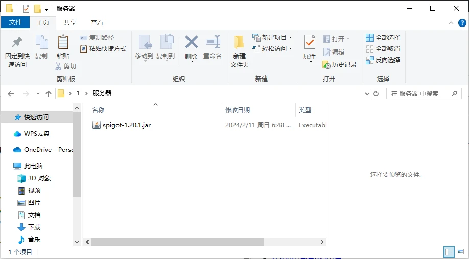Refresh the current folder
The height and width of the screenshot is (259, 469).
pos(376,94)
